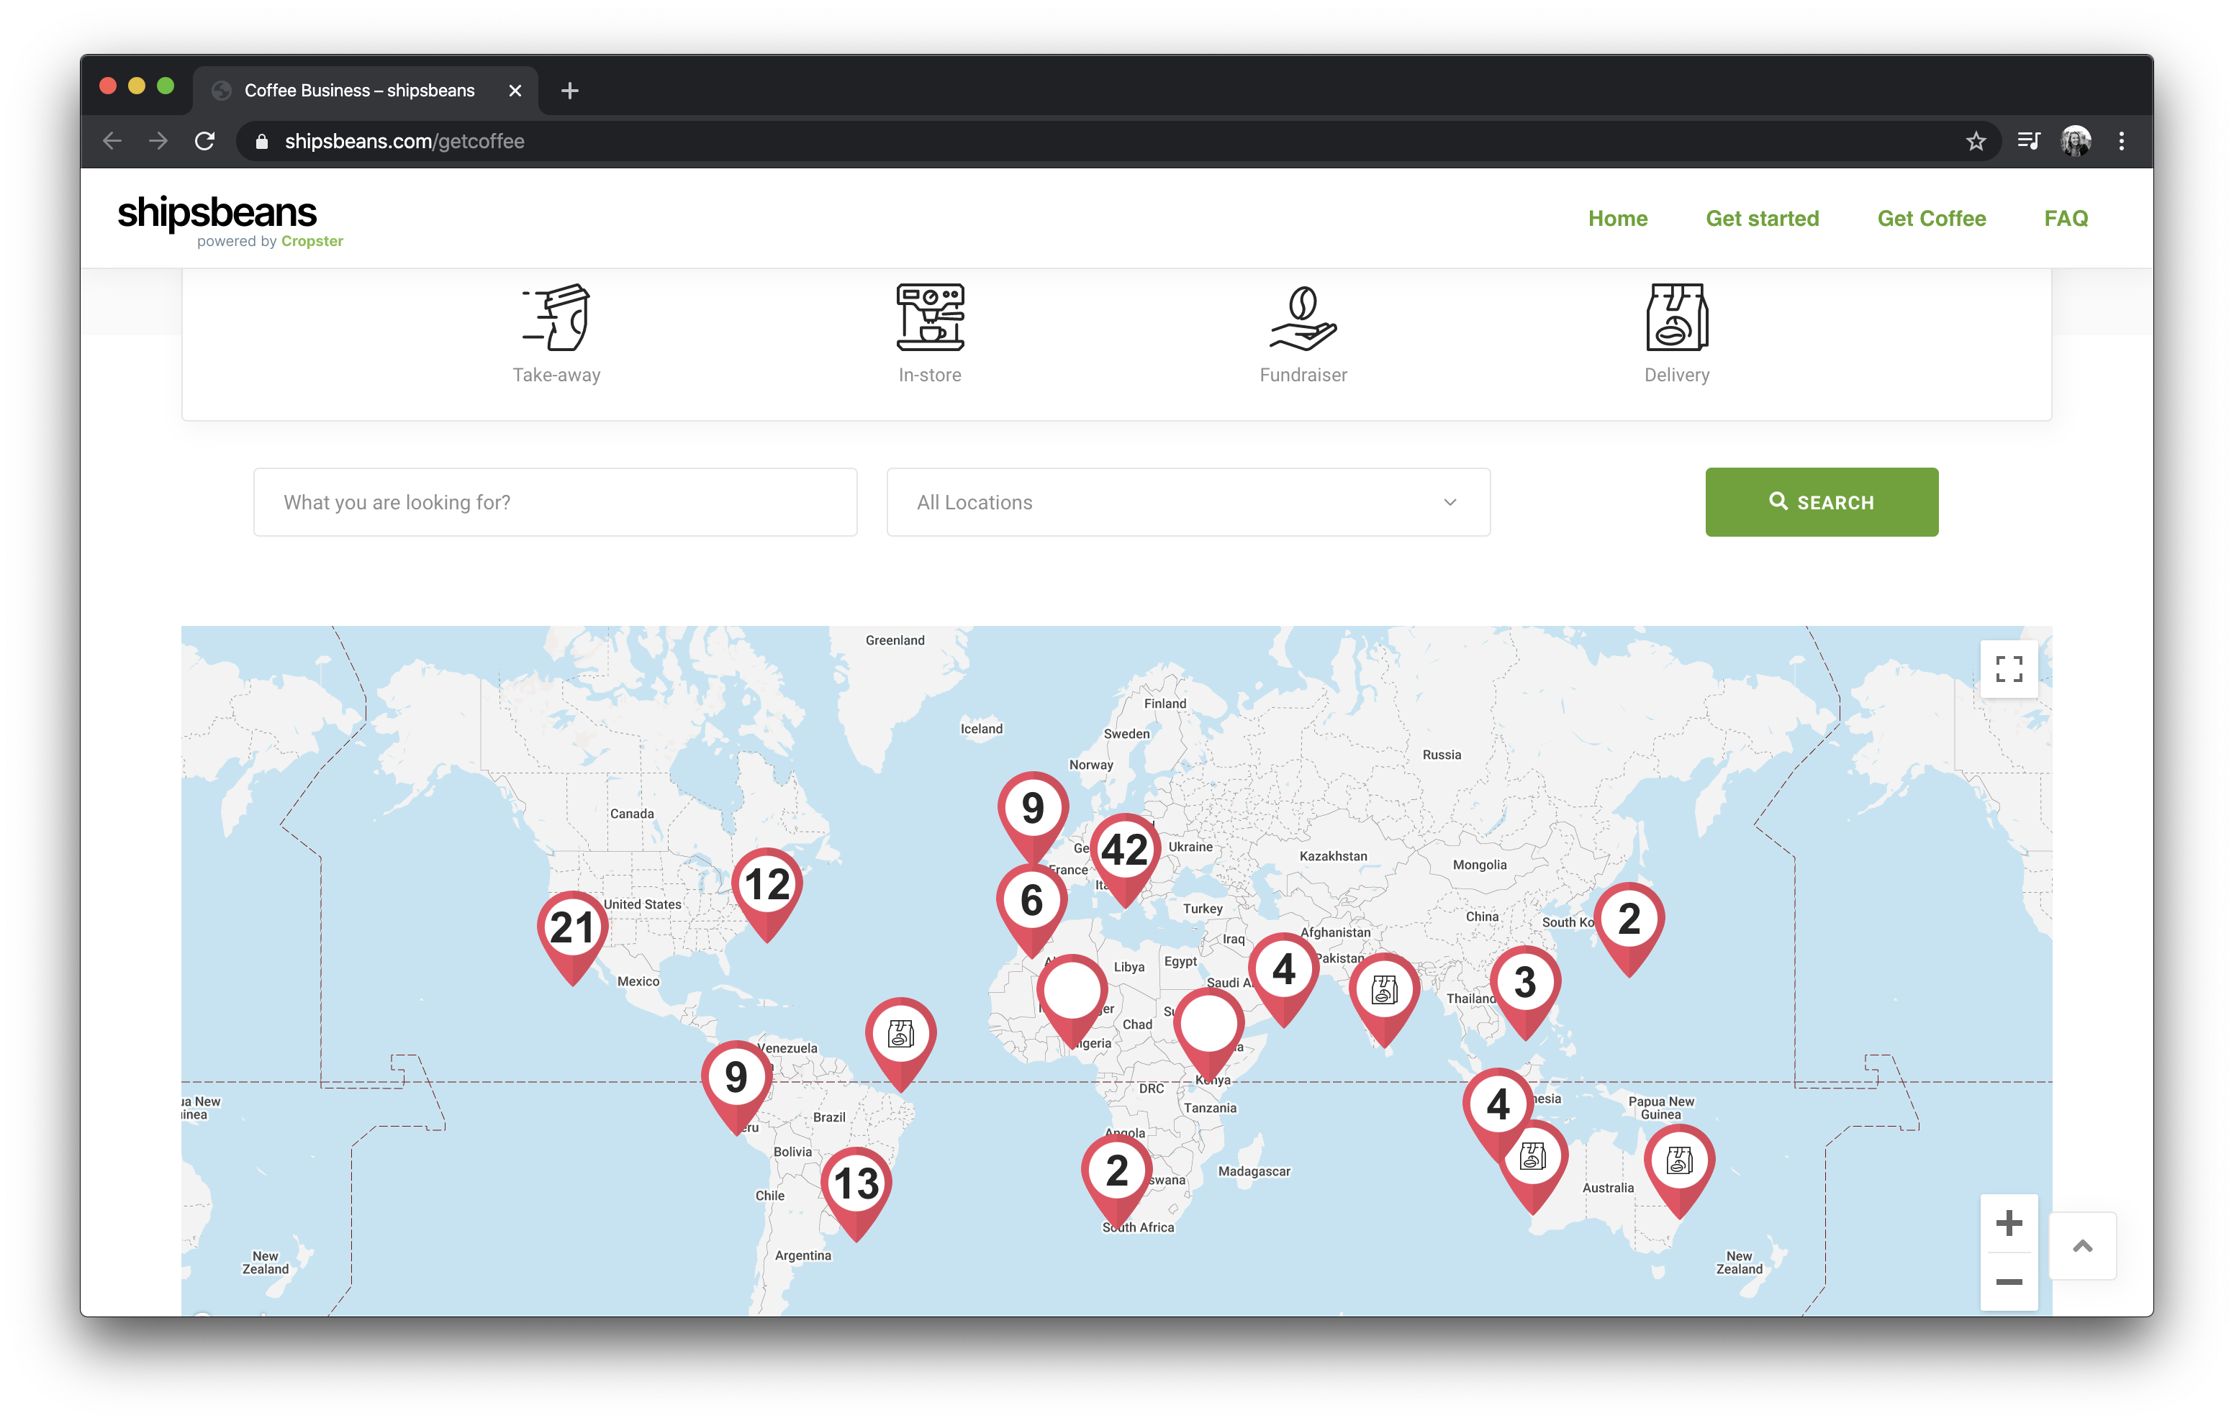Image resolution: width=2234 pixels, height=1423 pixels.
Task: Open the Chrome three-dot menu
Action: point(2121,141)
